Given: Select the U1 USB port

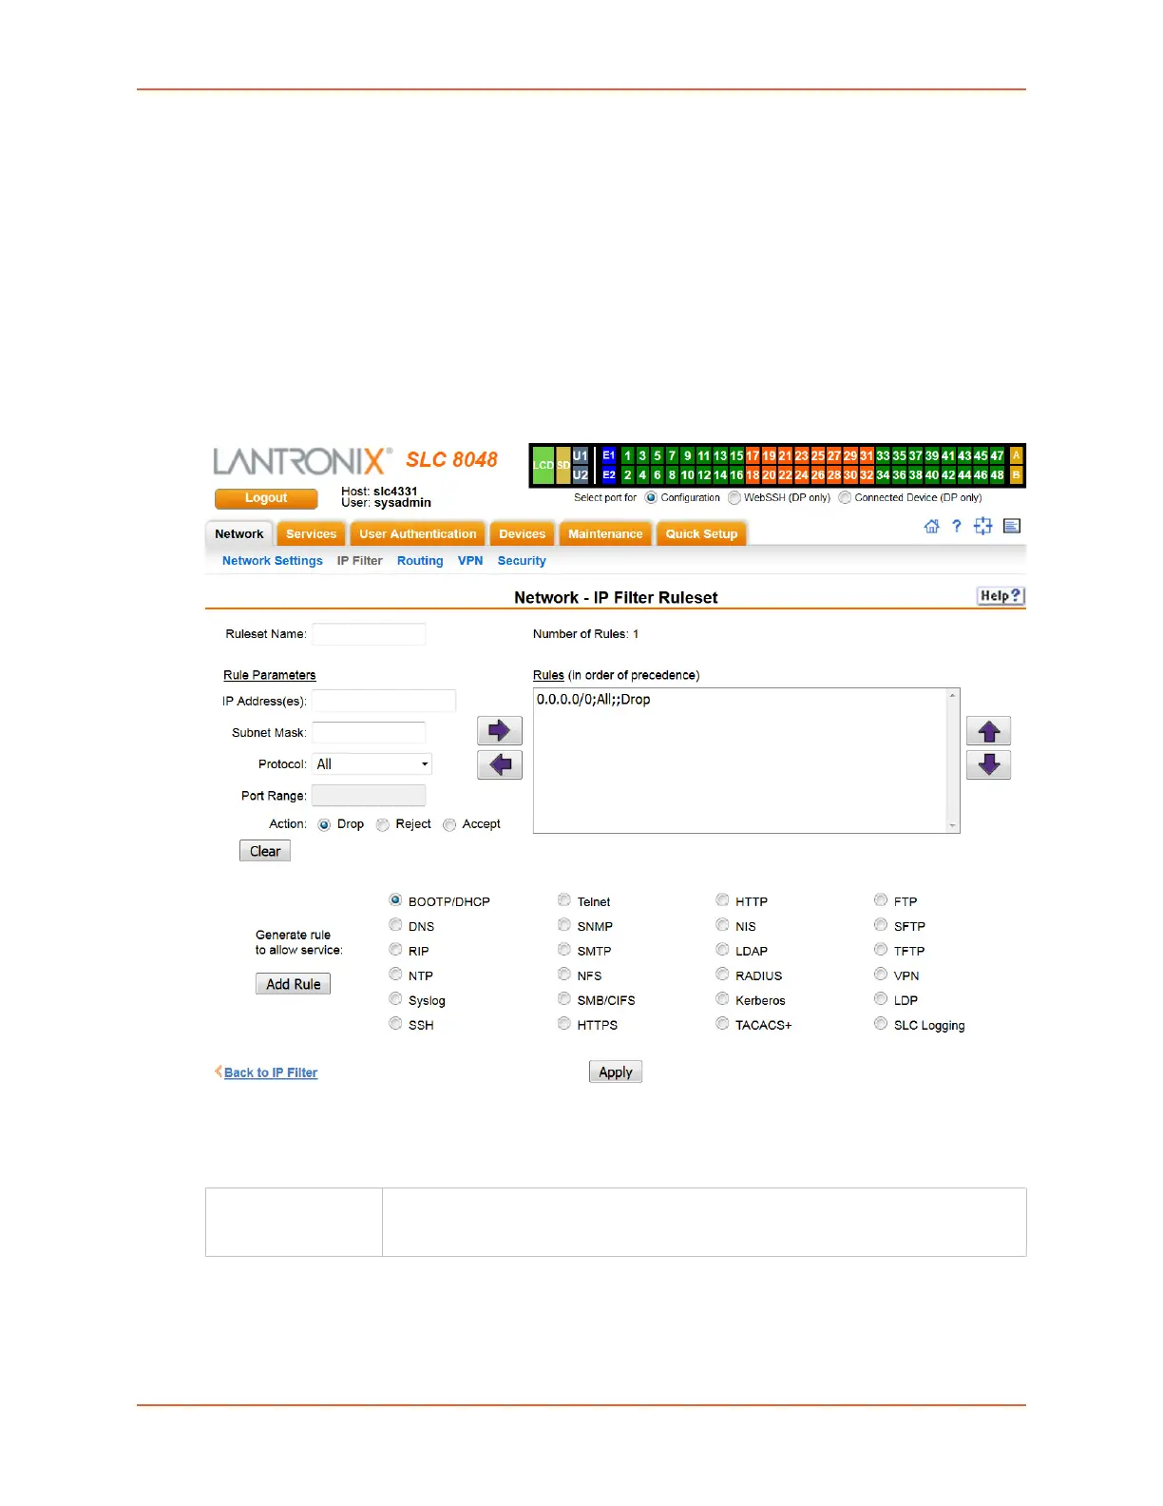Looking at the screenshot, I should click(x=580, y=455).
